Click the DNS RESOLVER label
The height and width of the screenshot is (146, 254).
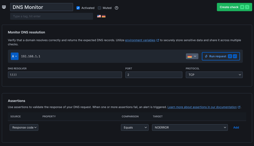(17, 69)
